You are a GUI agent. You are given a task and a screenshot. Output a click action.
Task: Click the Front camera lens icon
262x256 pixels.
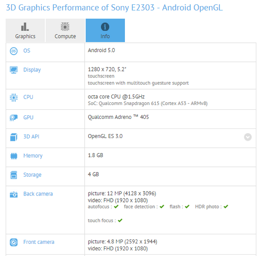tap(14, 243)
